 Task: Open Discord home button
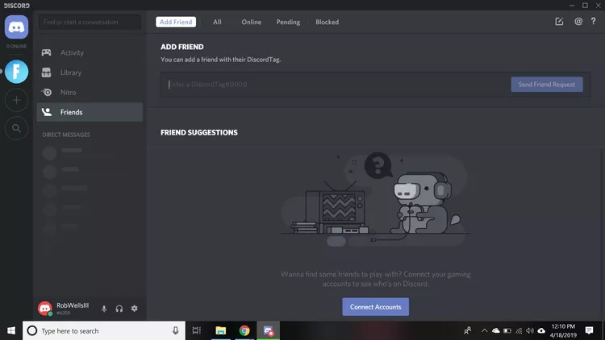coord(16,27)
